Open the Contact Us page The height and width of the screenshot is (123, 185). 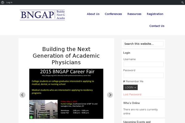point(157,26)
